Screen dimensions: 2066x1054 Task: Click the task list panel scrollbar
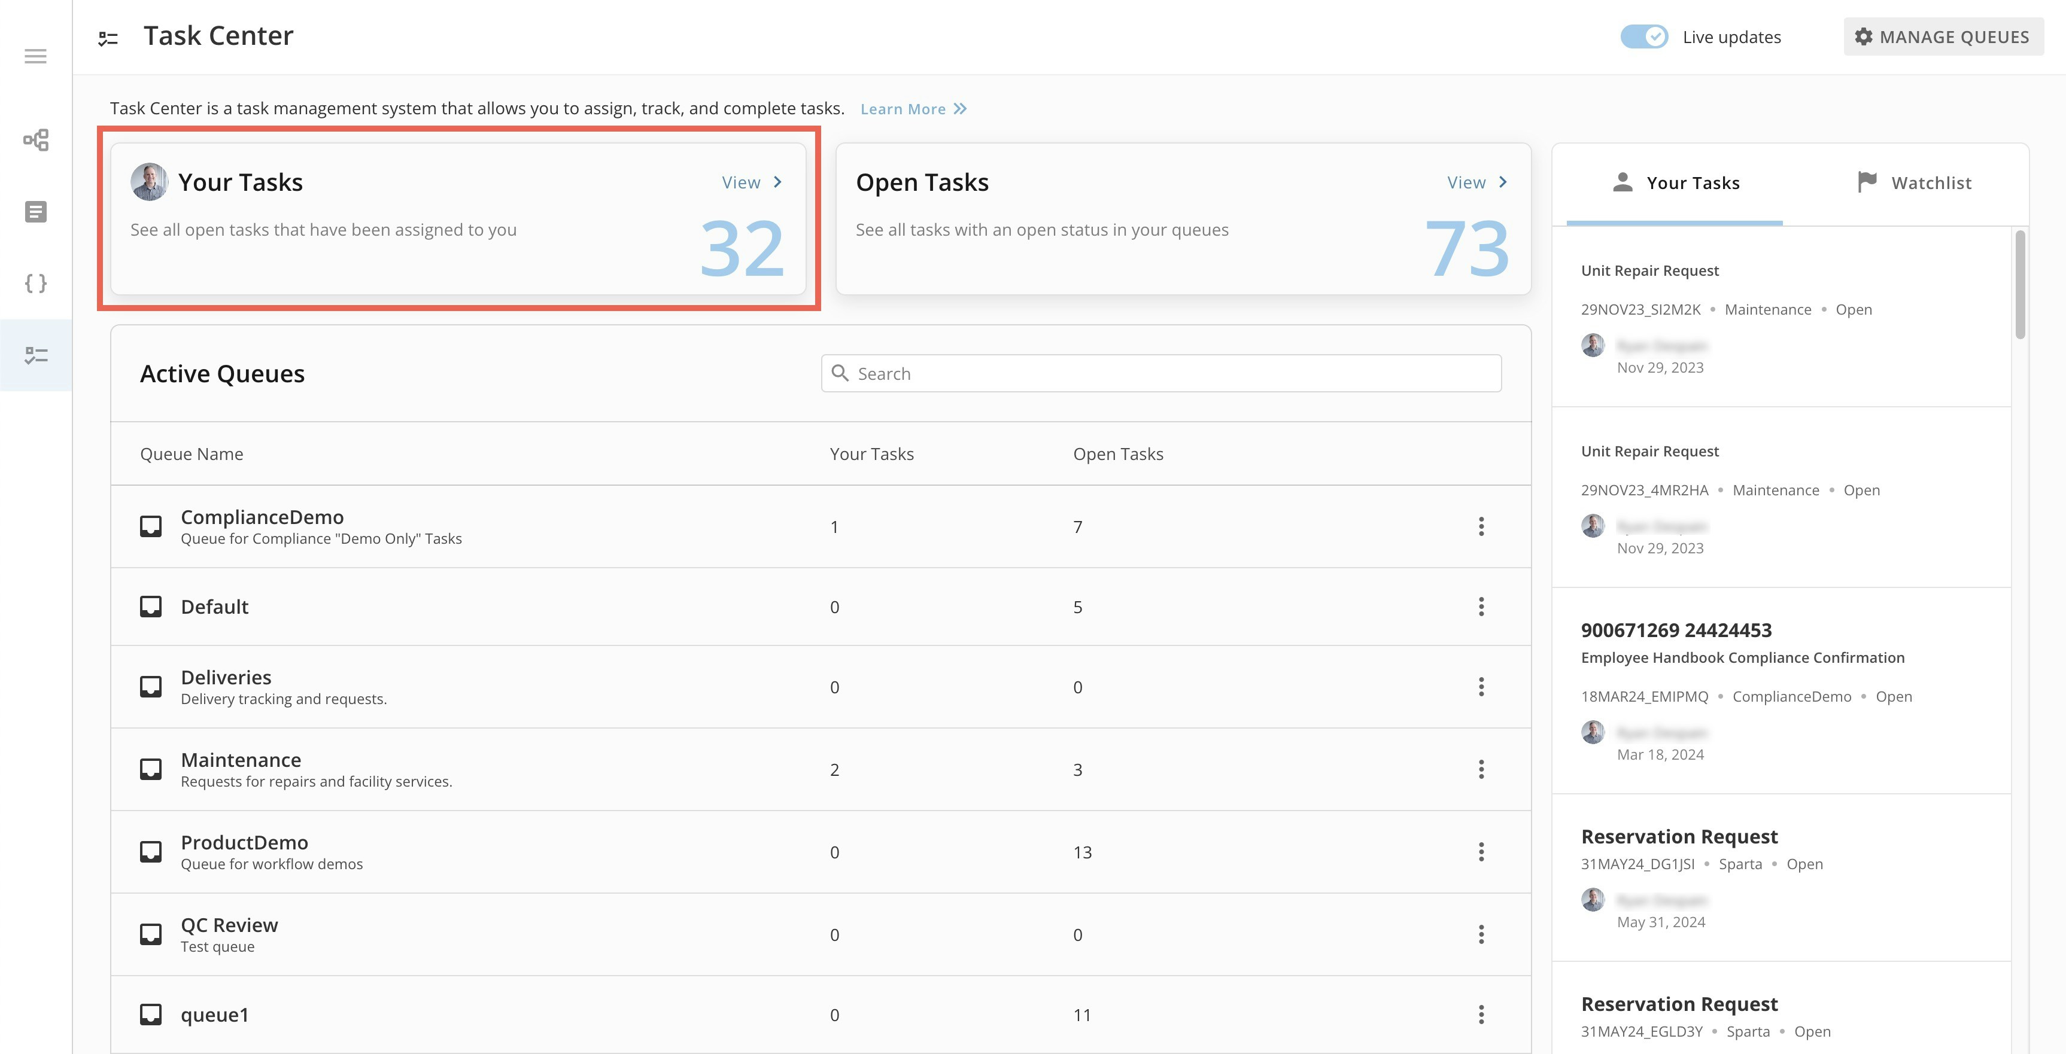[x=2019, y=285]
